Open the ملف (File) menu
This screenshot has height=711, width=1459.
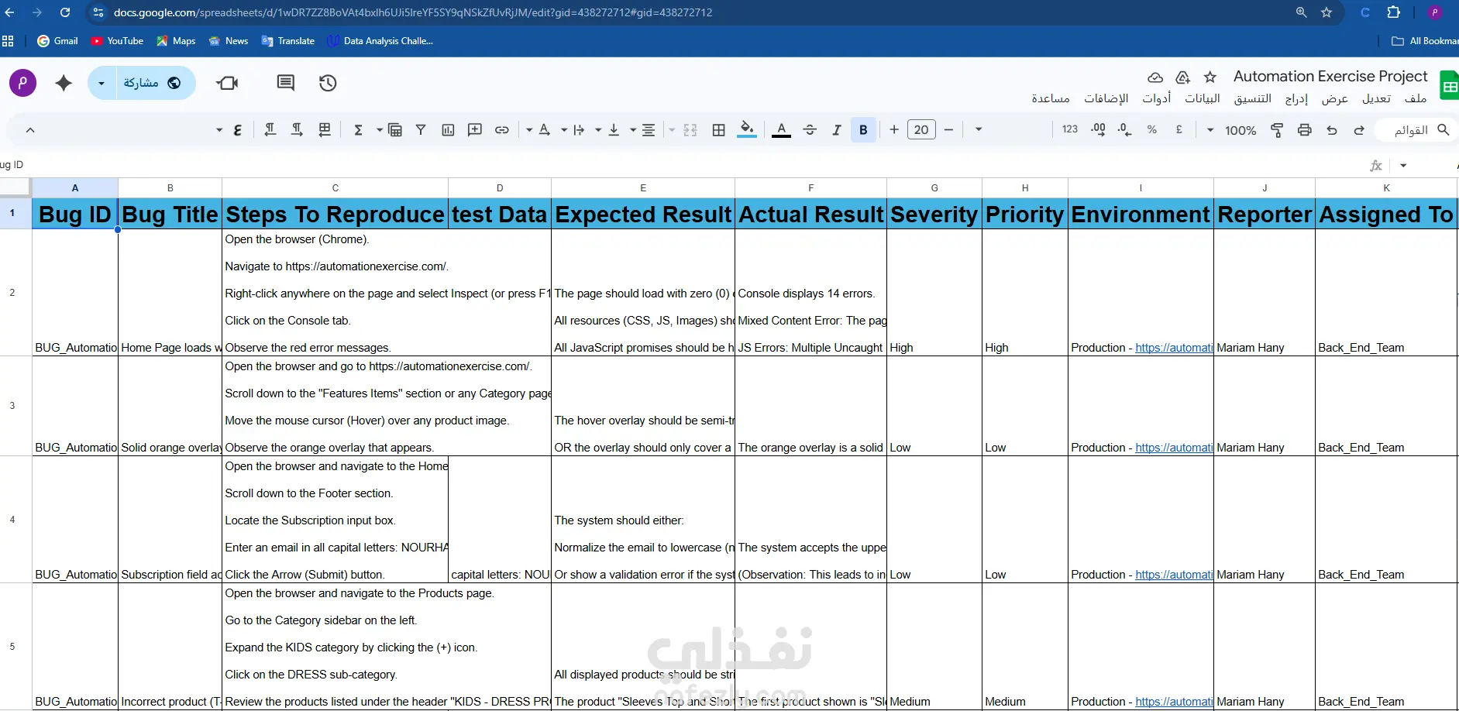[x=1416, y=98]
